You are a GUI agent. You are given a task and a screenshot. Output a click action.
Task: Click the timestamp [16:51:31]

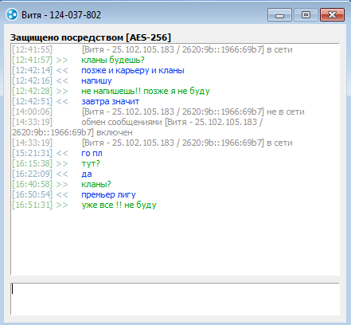[32, 205]
